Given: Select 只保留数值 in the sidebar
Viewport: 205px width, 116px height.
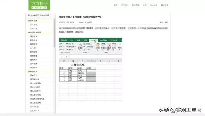Looking at the screenshot, I should (35, 79).
